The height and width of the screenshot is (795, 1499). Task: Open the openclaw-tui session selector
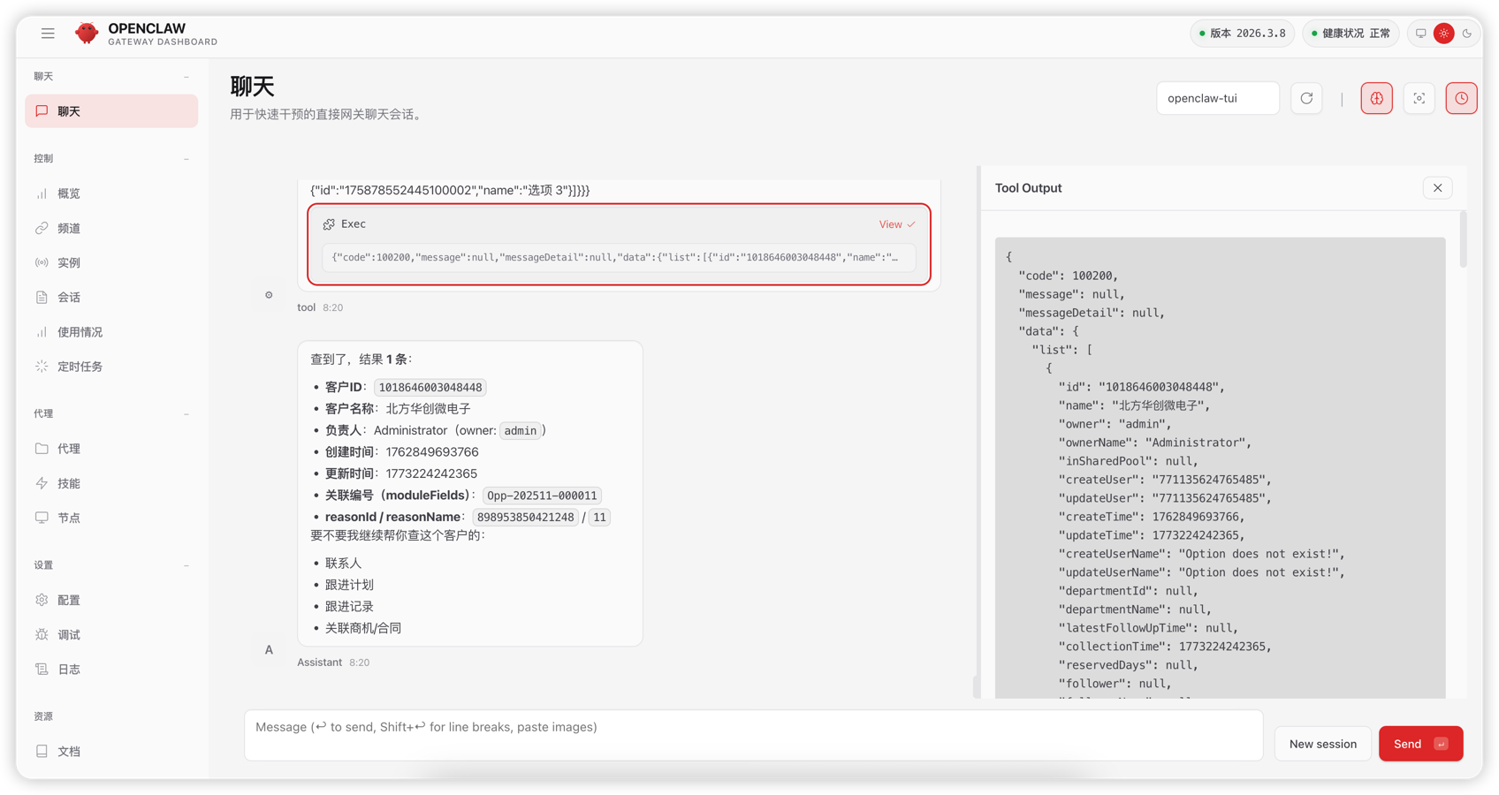pyautogui.click(x=1217, y=98)
